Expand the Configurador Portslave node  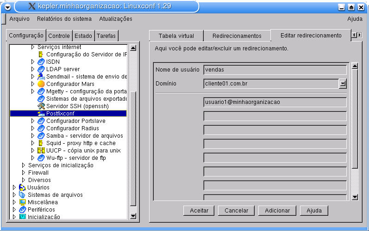[33, 121]
